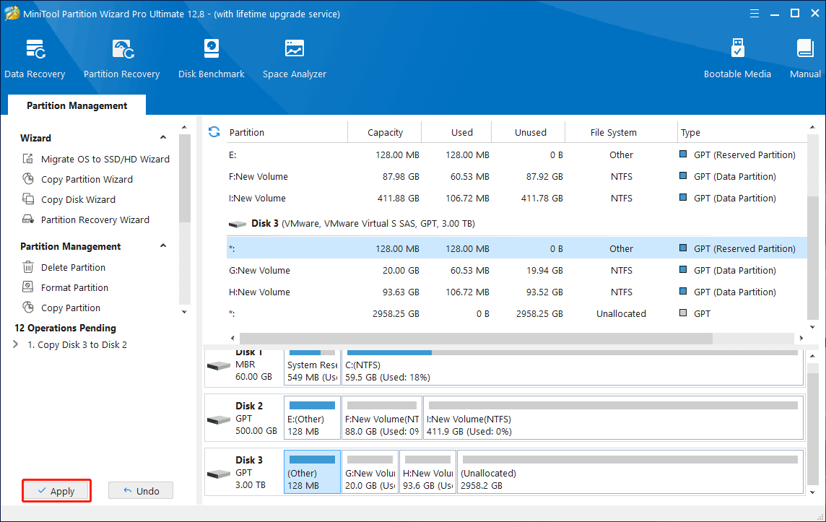Select the Disk 3 drive icon in disk map
826x522 pixels.
click(219, 474)
